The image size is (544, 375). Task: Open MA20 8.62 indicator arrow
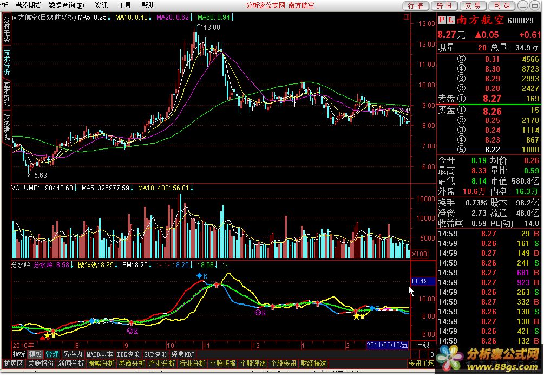pyautogui.click(x=192, y=17)
